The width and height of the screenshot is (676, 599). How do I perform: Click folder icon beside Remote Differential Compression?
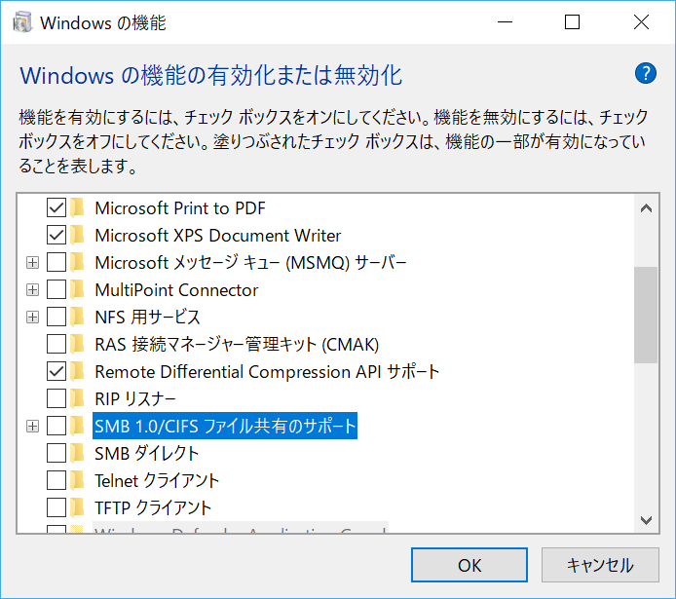[x=77, y=371]
